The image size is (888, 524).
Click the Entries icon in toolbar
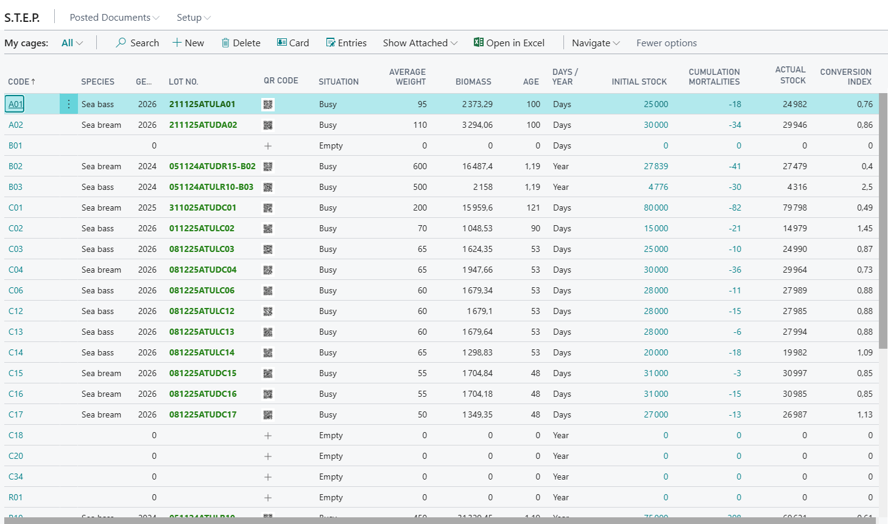331,43
